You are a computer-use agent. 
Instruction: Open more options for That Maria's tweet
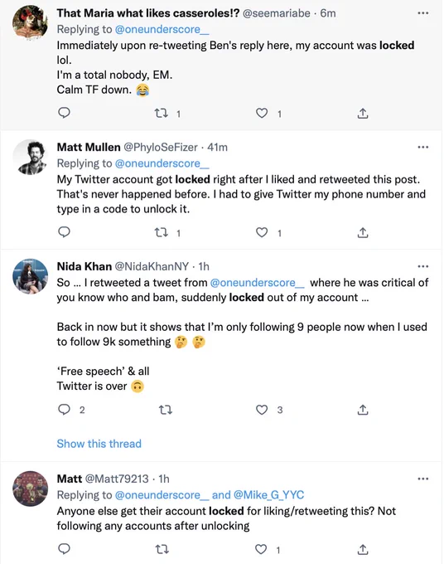click(423, 13)
